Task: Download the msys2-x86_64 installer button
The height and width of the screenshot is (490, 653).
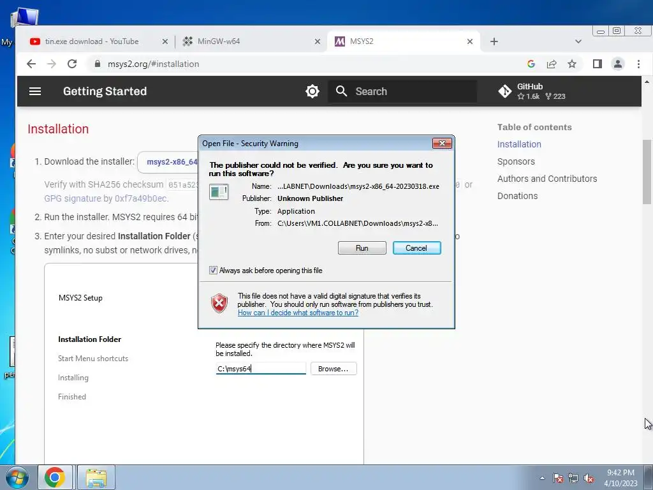Action: click(168, 162)
